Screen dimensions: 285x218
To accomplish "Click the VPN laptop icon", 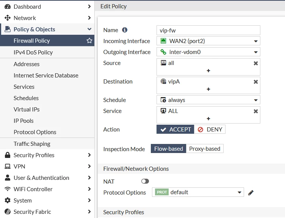I will pos(8,166).
